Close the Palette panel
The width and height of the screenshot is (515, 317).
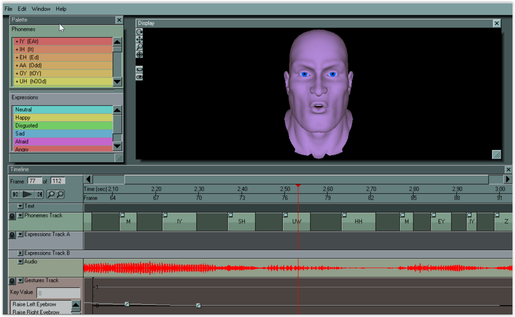point(119,20)
